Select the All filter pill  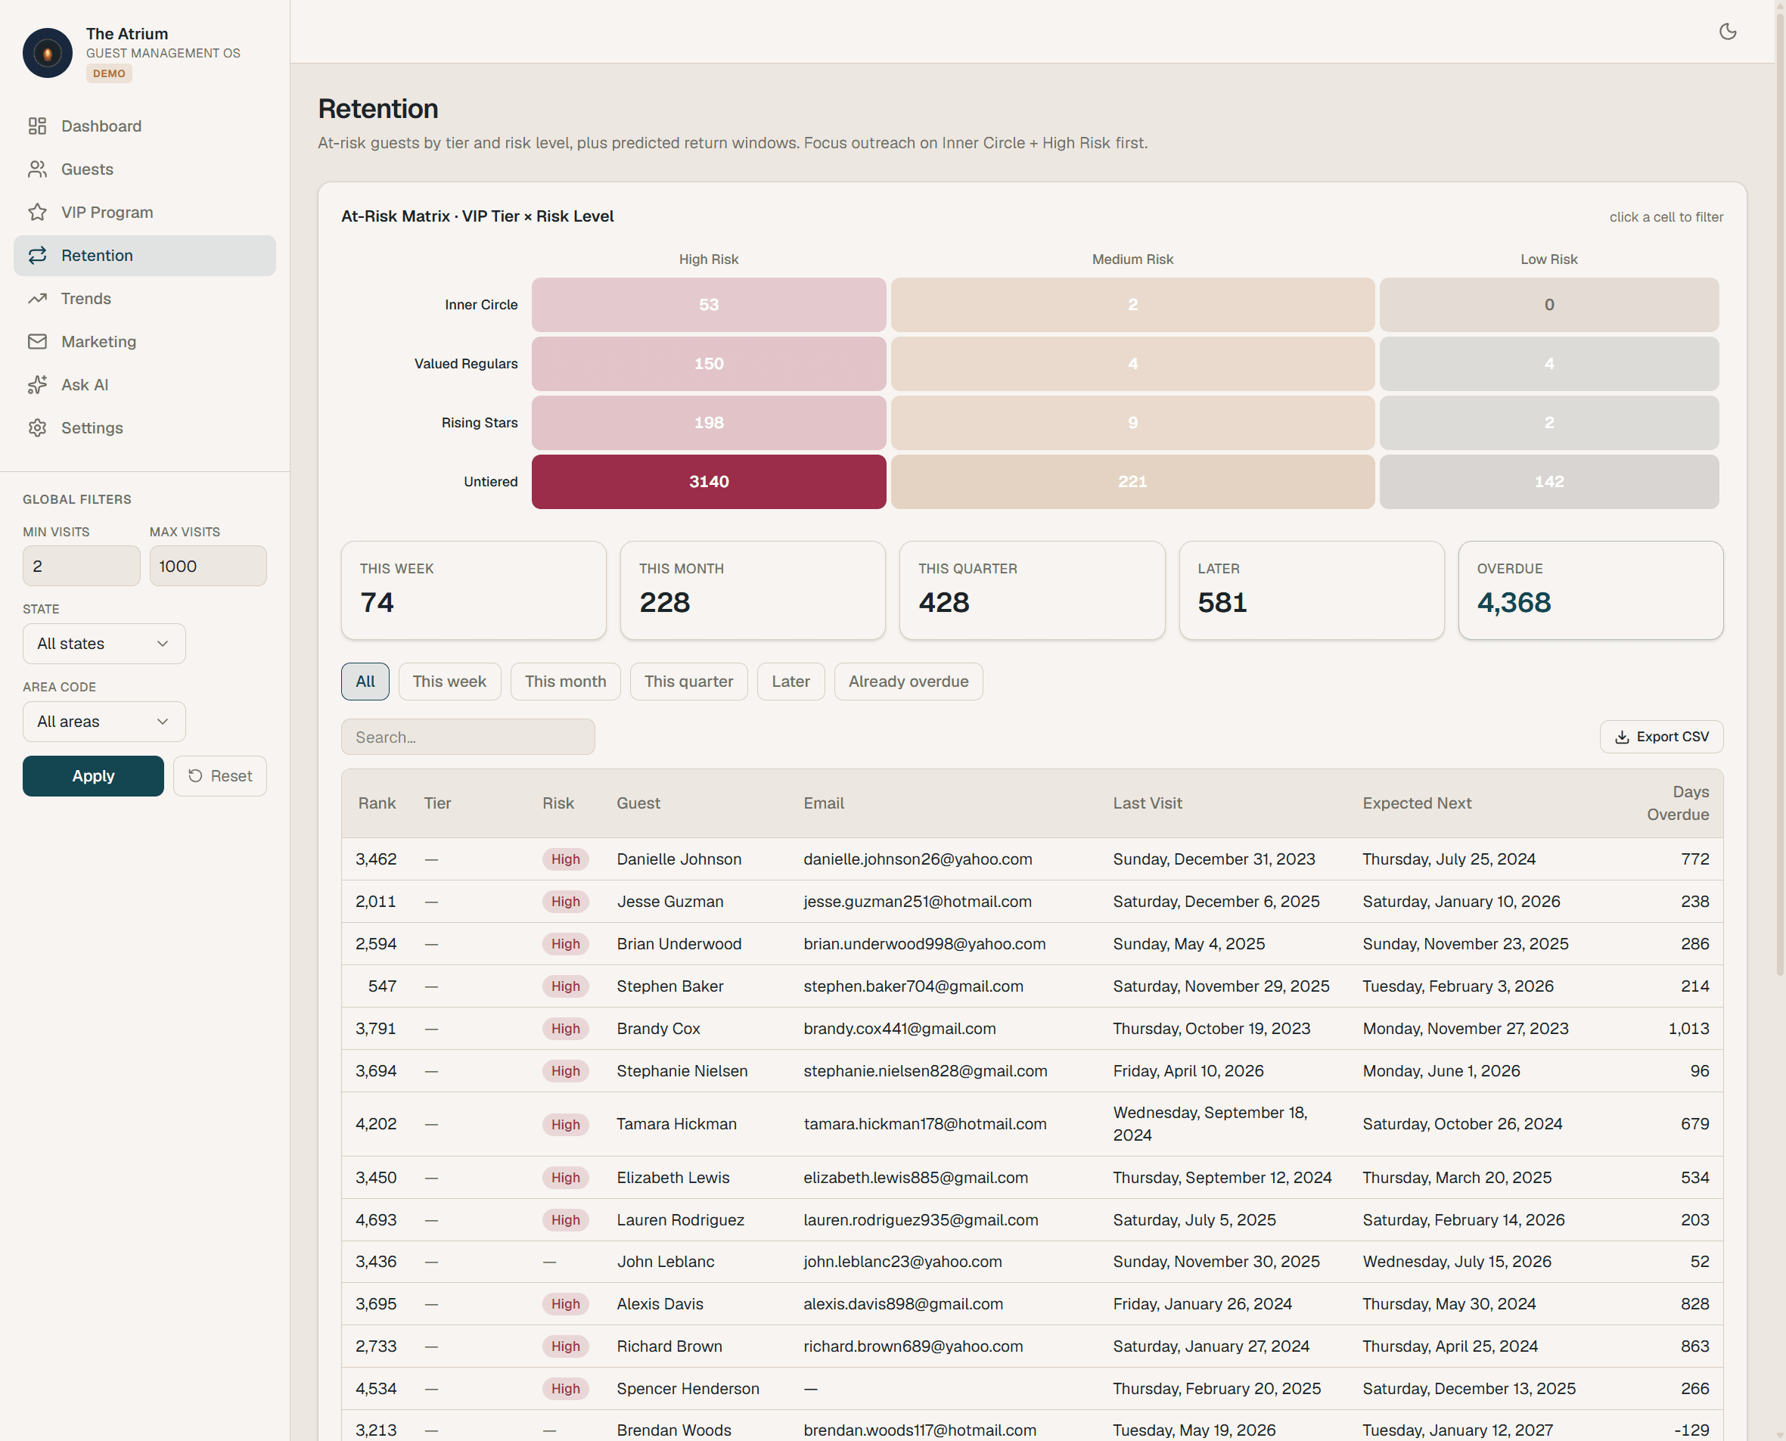click(365, 682)
